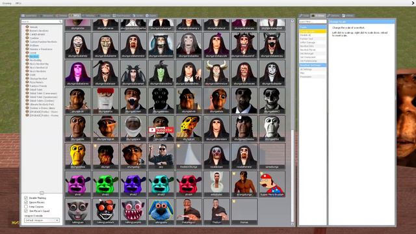Select the Santa hat Obunga icon
Viewport: 416px width, 234px height.
click(x=105, y=101)
